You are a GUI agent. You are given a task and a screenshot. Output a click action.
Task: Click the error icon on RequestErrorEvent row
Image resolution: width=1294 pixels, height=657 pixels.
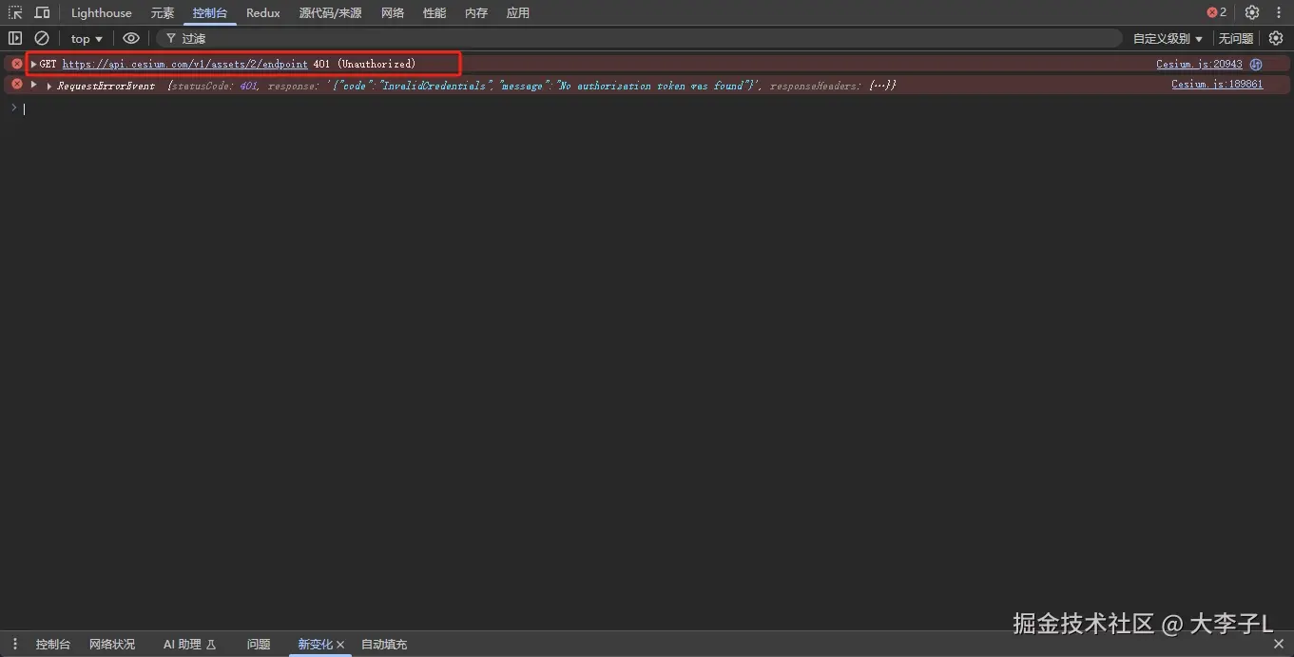17,85
